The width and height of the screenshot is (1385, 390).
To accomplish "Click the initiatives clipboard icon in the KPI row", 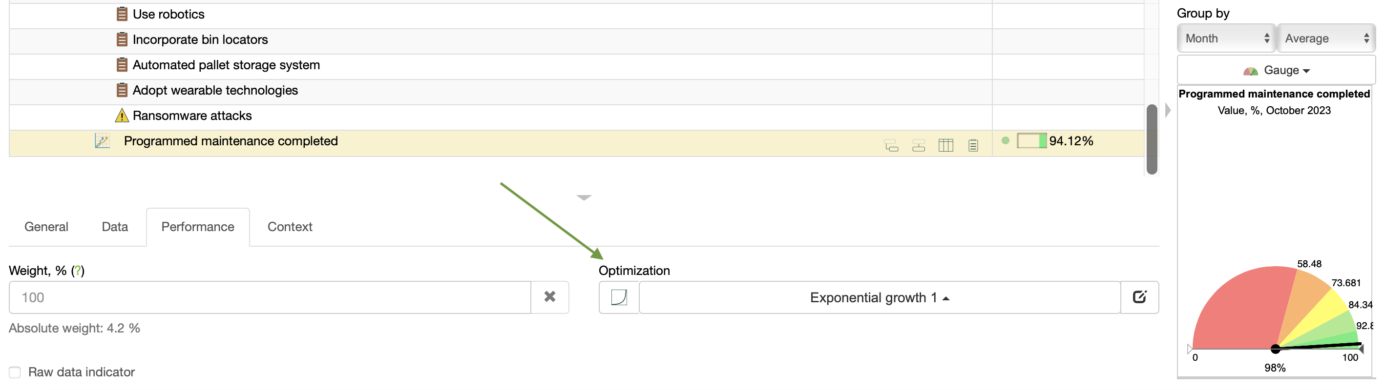I will pos(974,145).
